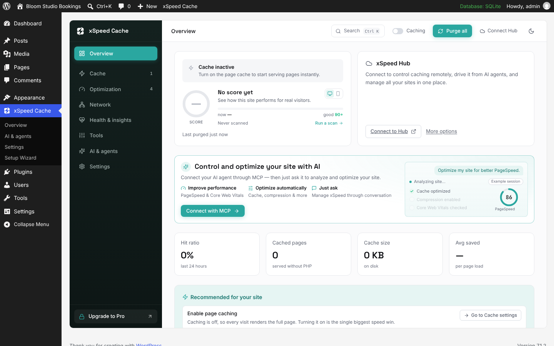Open Tools in the xSpeed sidebar
The height and width of the screenshot is (346, 554).
pos(116,135)
